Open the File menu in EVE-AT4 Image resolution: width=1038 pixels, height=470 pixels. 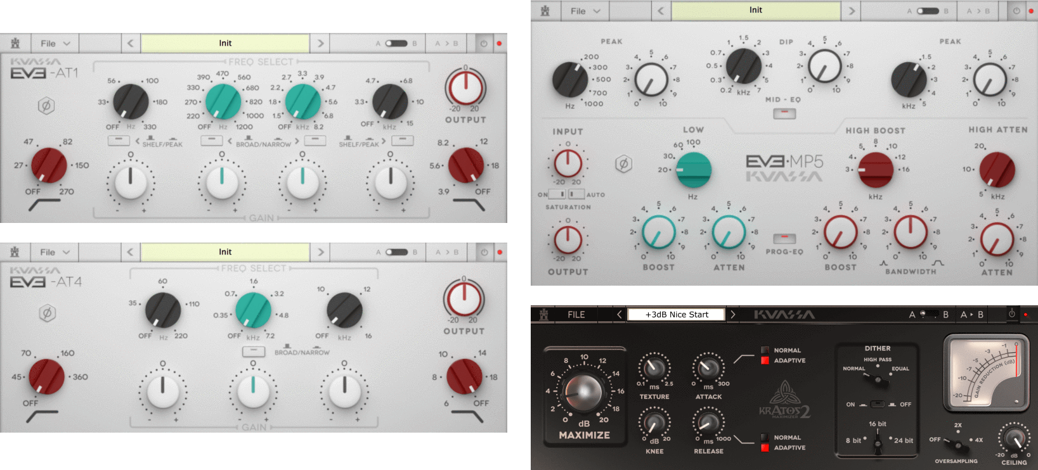(x=55, y=252)
